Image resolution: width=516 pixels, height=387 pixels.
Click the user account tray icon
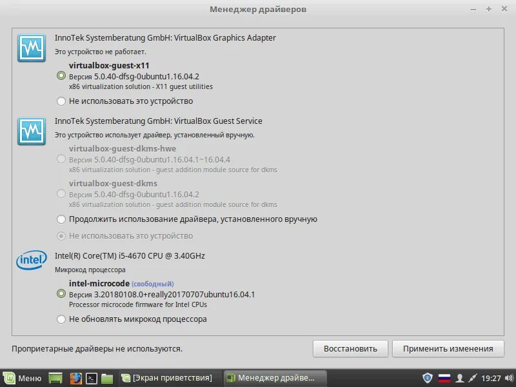[459, 378]
